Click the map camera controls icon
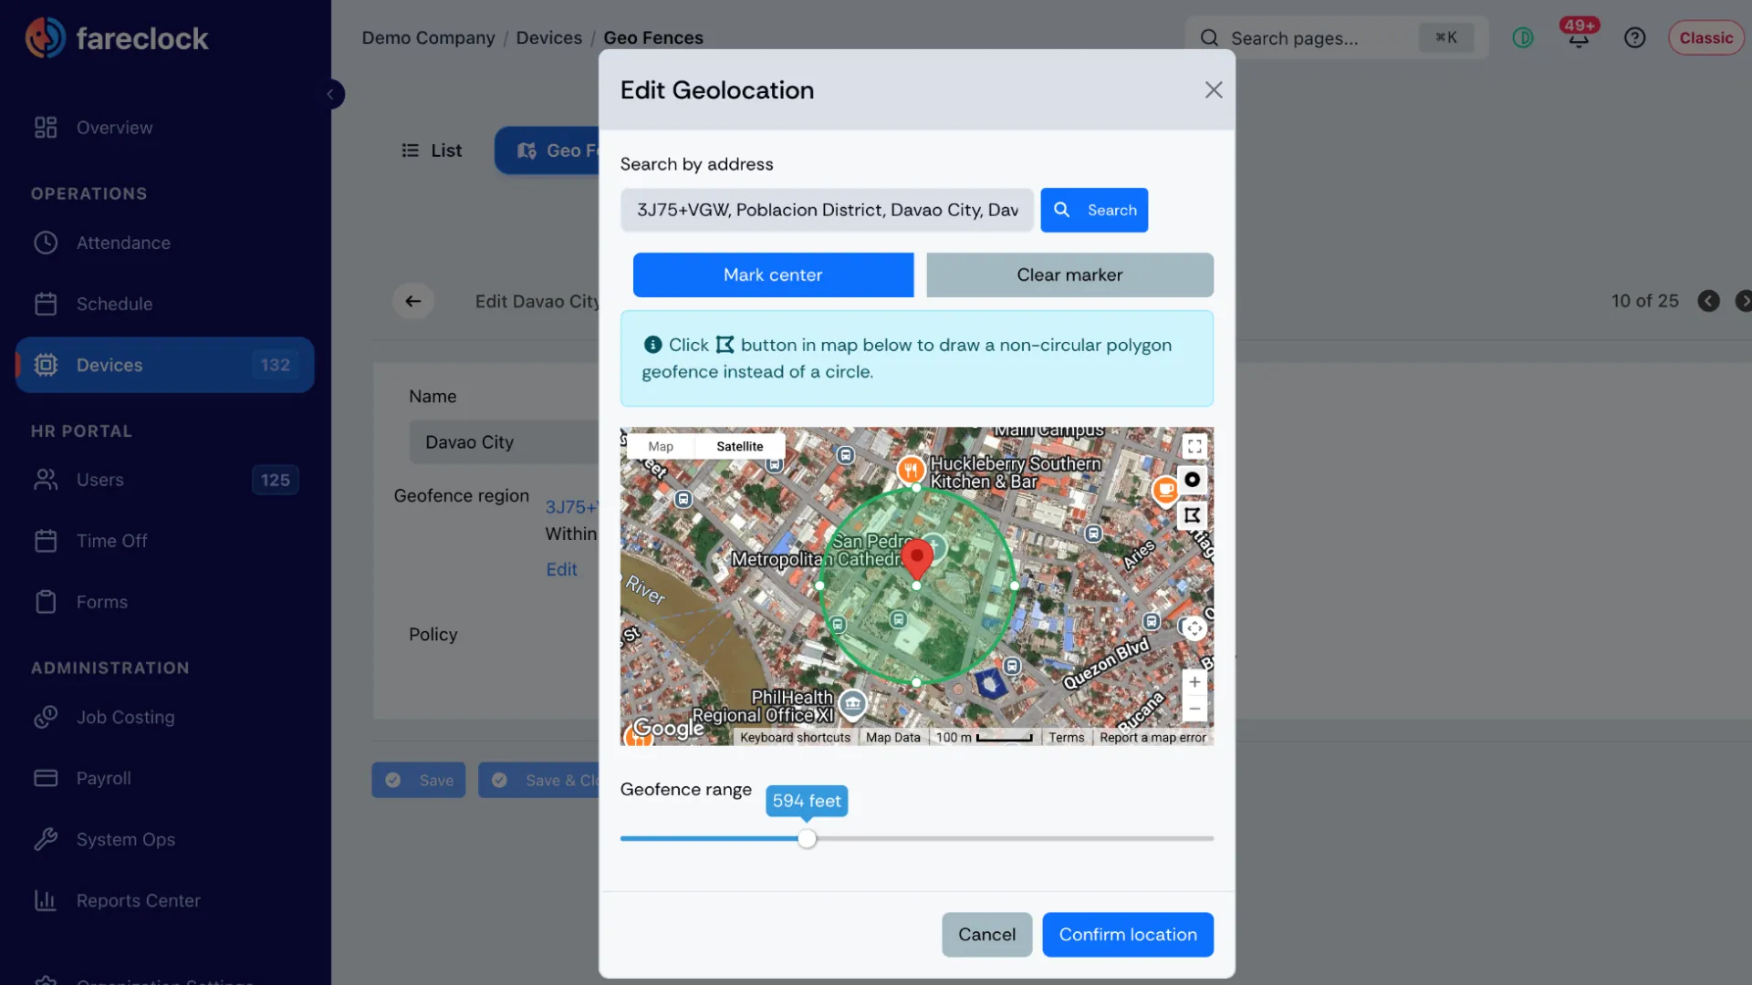Screen dimensions: 1752x985 click(x=1194, y=628)
